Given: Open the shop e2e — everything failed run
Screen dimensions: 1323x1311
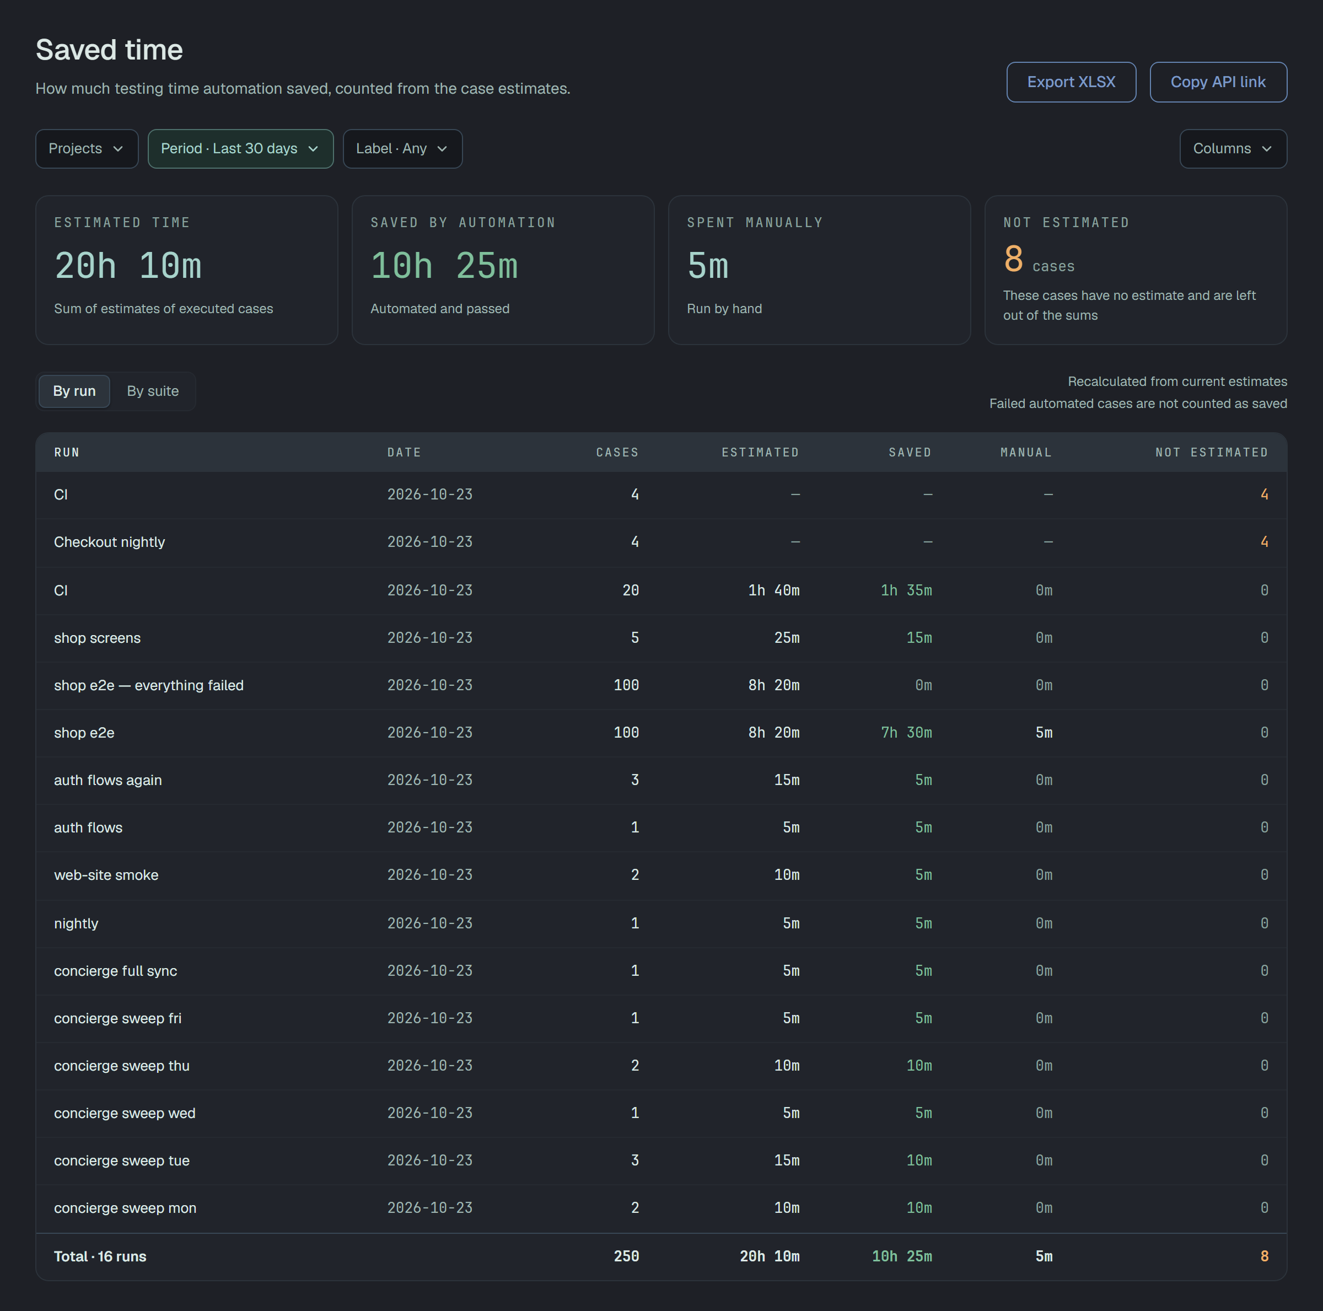Looking at the screenshot, I should 661,686.
